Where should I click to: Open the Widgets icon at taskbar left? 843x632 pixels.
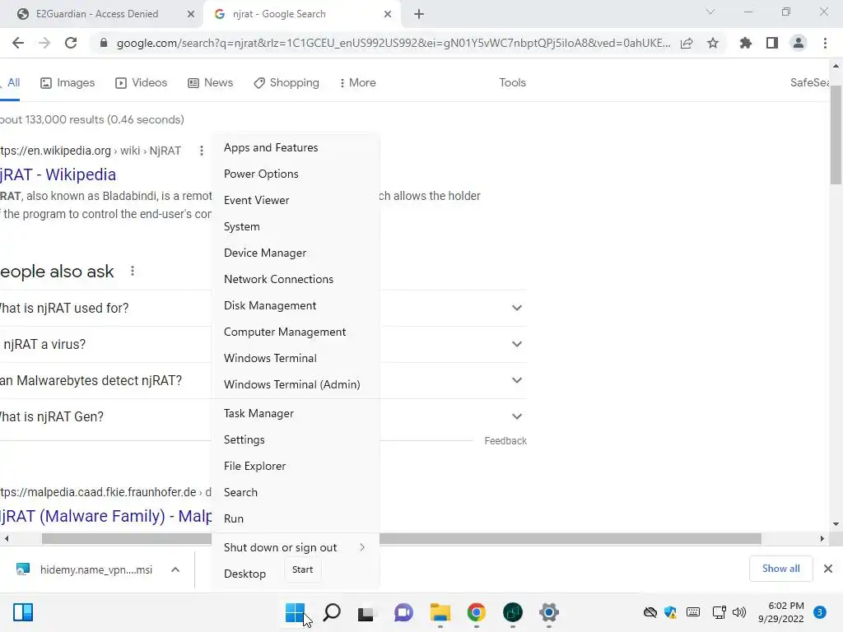23,612
